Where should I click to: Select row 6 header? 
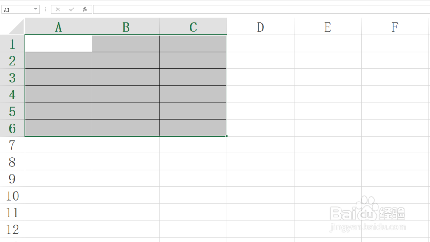point(12,128)
